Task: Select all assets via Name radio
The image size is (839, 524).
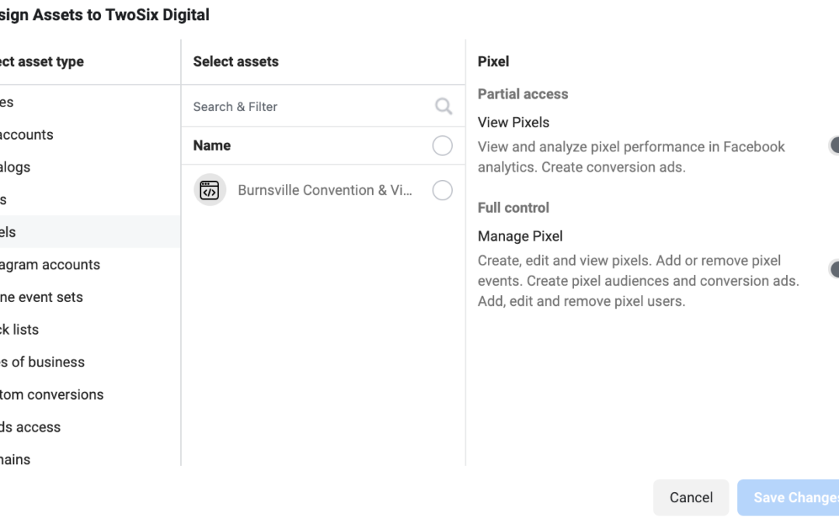Action: click(443, 145)
